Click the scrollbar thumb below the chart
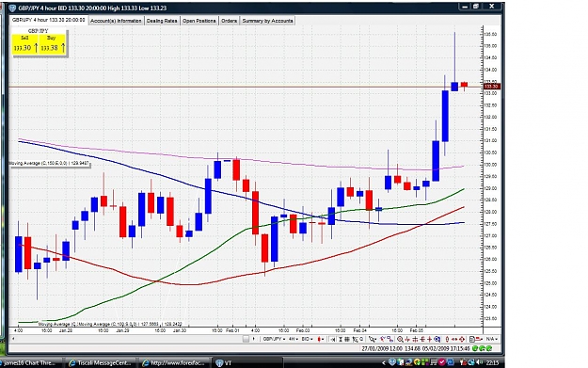 click(x=246, y=339)
